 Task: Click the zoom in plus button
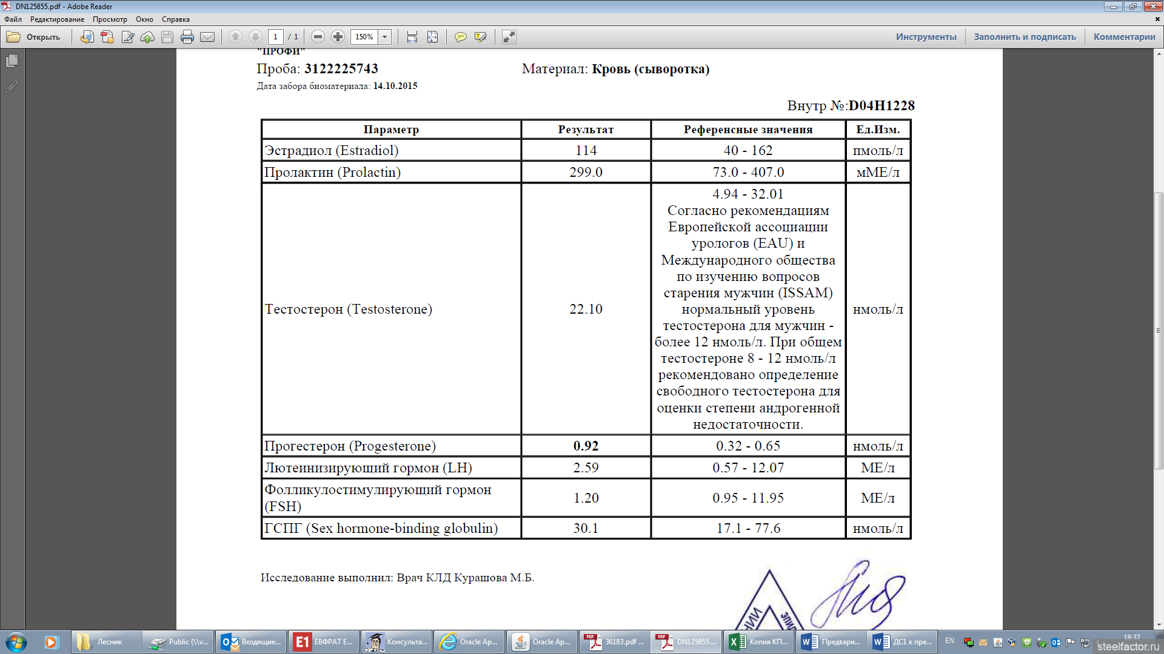(338, 37)
